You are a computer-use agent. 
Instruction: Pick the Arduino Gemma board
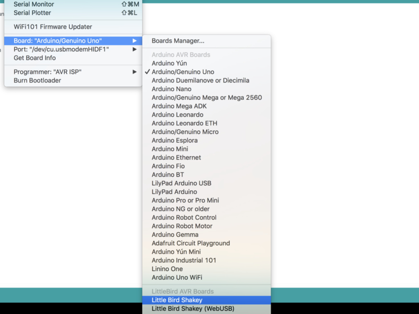click(207, 234)
